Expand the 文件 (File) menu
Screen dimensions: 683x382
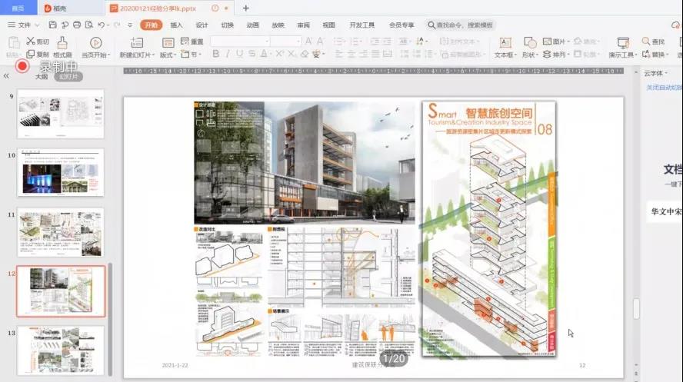click(x=23, y=25)
